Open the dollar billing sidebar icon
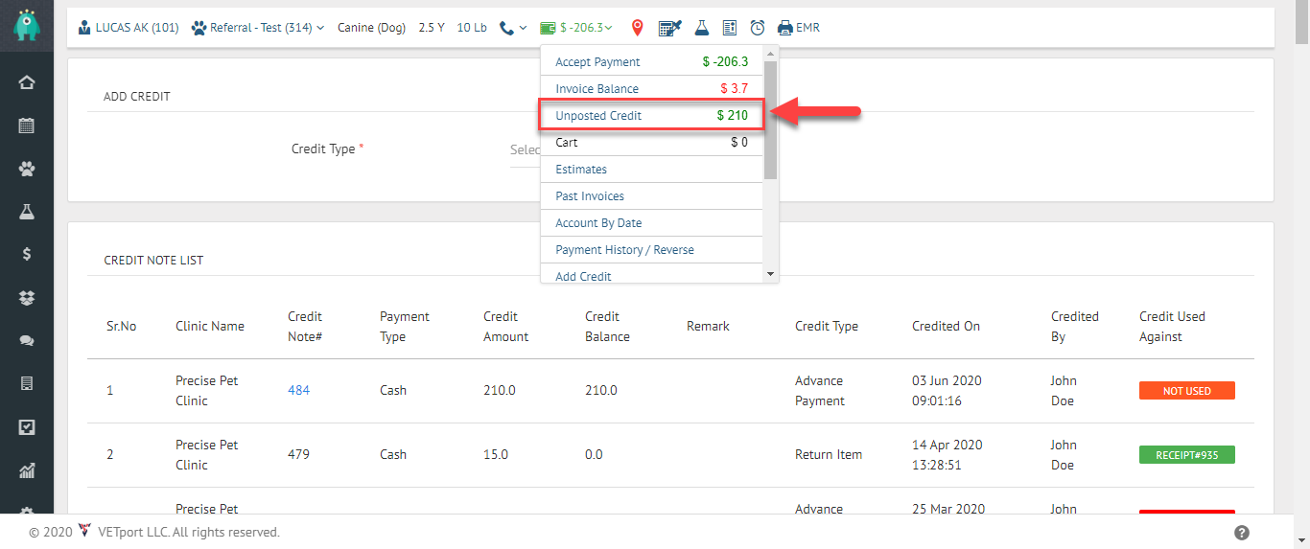Viewport: 1310px width, 549px height. (27, 254)
